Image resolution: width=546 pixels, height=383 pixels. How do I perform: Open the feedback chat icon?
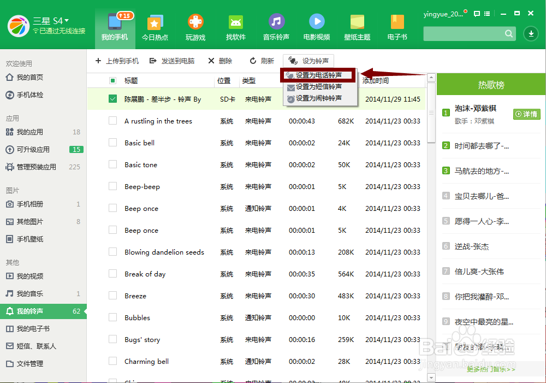tap(477, 14)
